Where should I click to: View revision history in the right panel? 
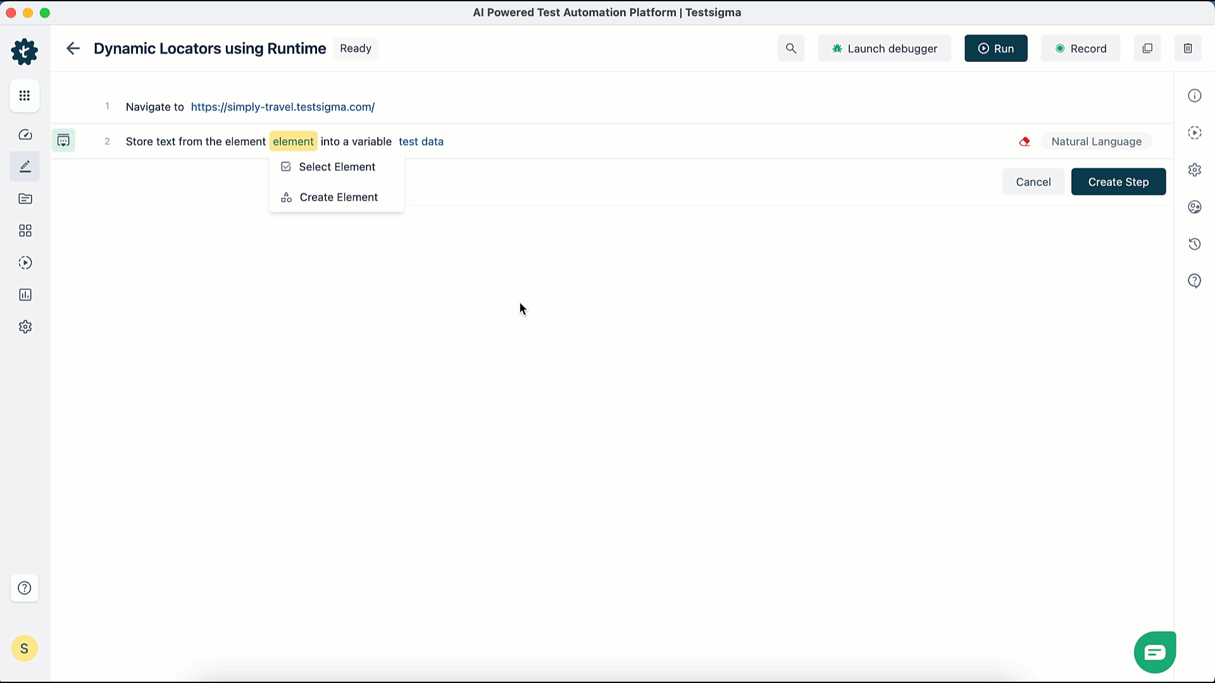coord(1195,243)
